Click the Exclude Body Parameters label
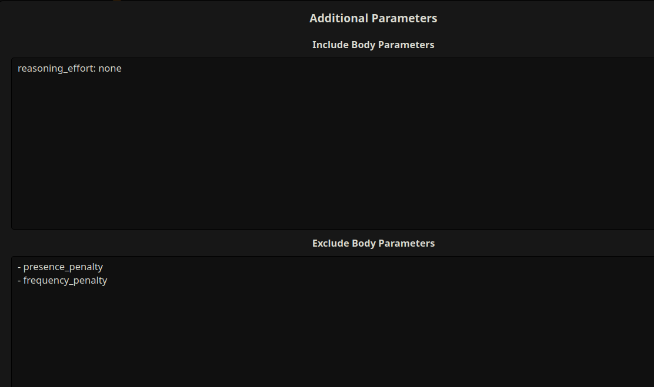This screenshot has width=654, height=387. click(x=373, y=243)
